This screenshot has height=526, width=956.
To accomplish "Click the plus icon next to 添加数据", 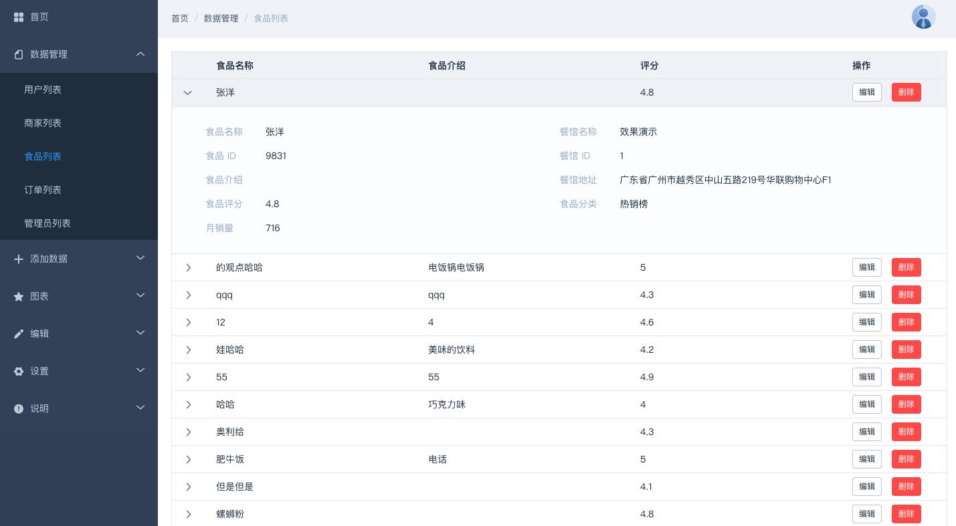I will point(19,259).
